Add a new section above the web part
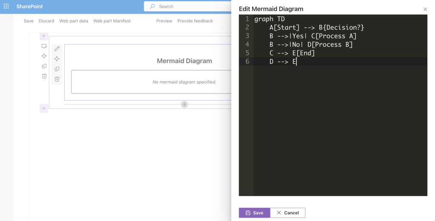 coord(44,36)
